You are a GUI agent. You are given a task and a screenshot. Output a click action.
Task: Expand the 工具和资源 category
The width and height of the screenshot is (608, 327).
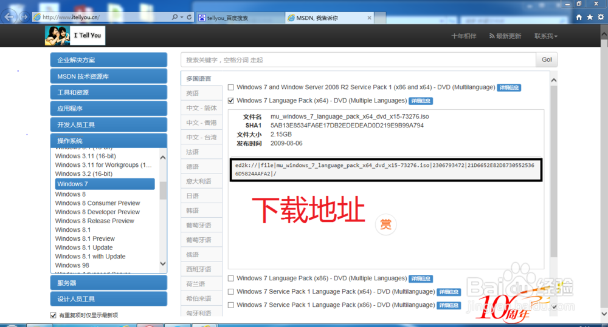click(x=109, y=92)
